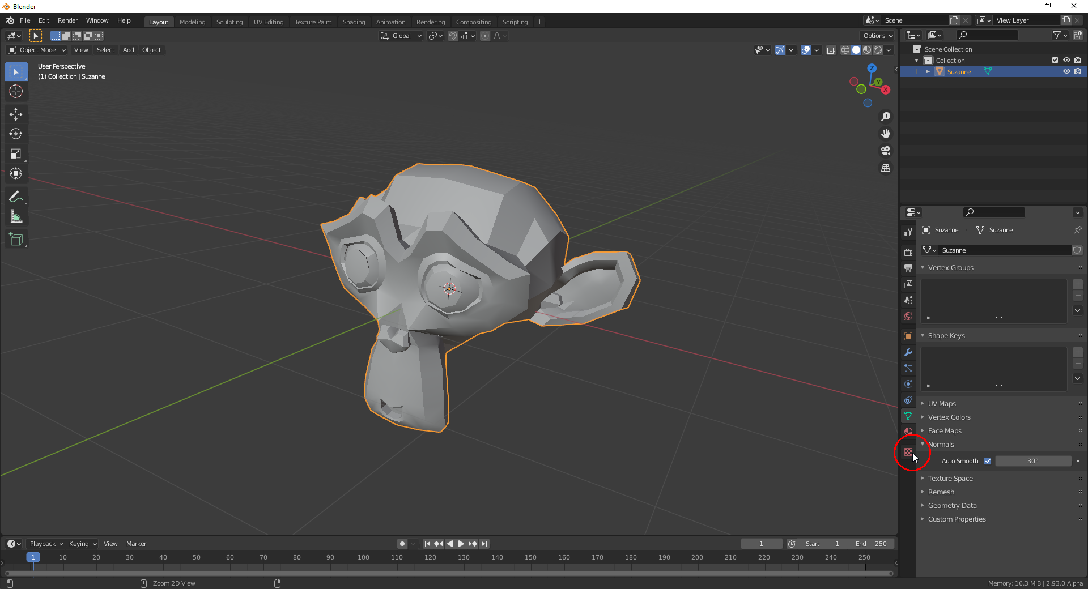Open the Particles properties tab
1088x589 pixels.
pos(908,368)
